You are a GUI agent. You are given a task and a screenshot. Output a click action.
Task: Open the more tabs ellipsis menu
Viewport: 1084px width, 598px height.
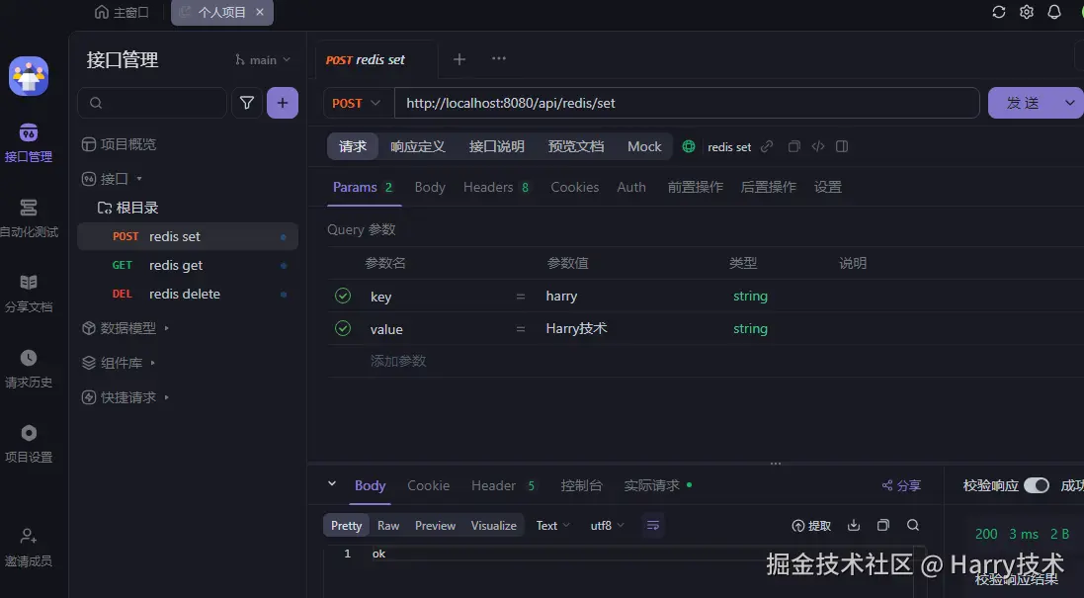(x=498, y=58)
